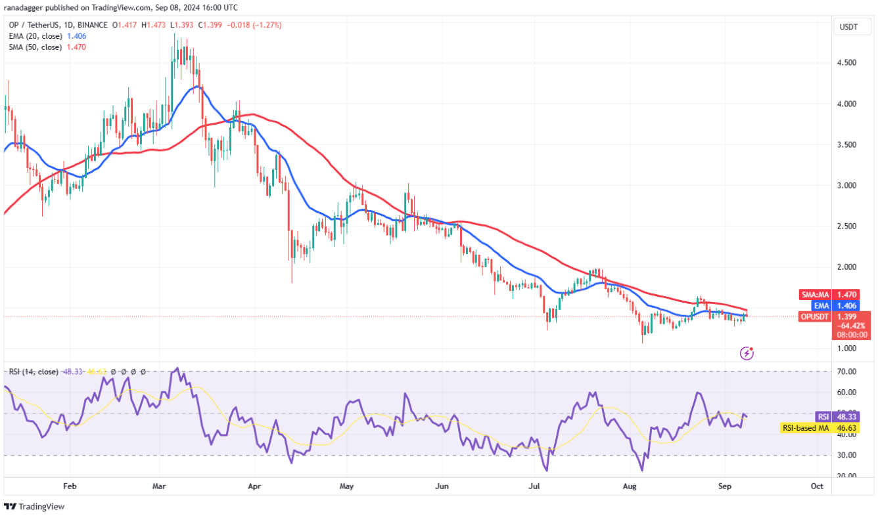
Task: Click the 1.000 price axis value
Action: pos(846,348)
